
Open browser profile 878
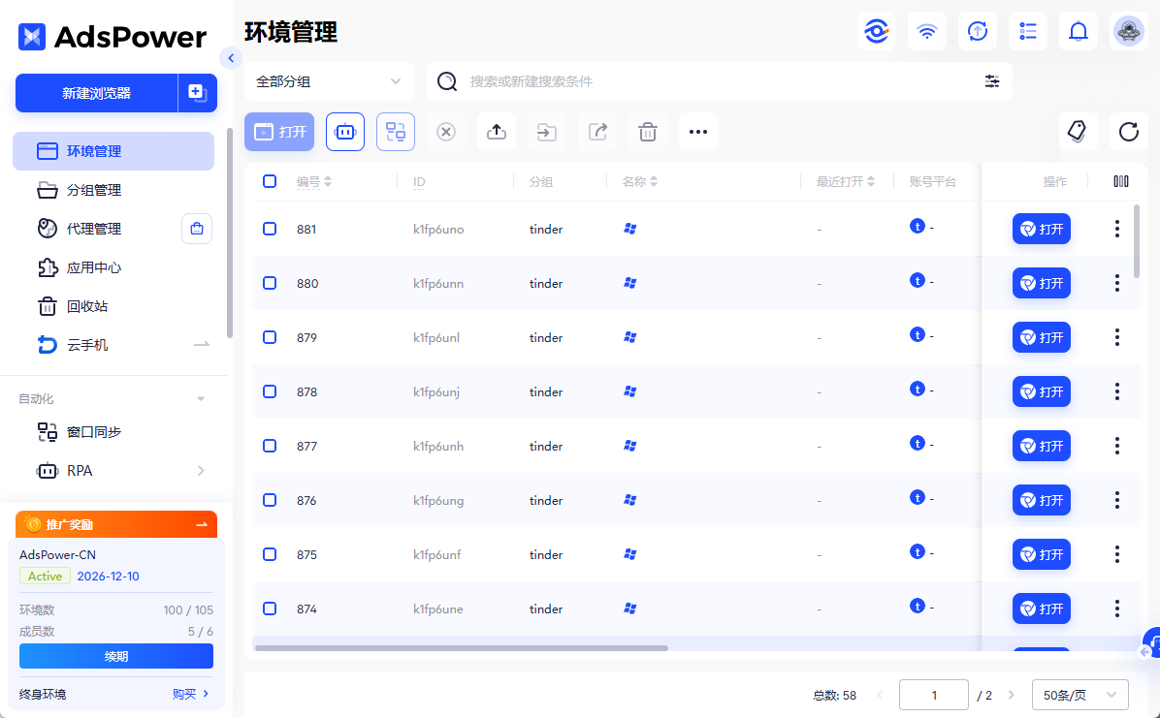tap(1041, 391)
